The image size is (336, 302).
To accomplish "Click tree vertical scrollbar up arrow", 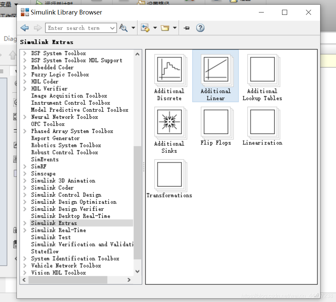I will tap(138, 54).
